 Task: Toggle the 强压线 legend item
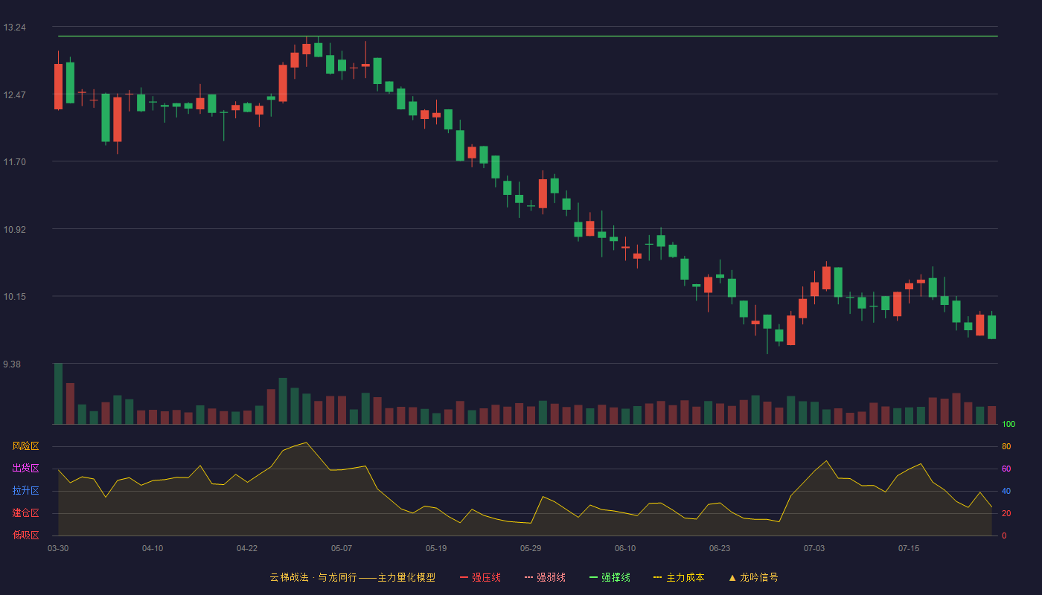click(x=480, y=577)
